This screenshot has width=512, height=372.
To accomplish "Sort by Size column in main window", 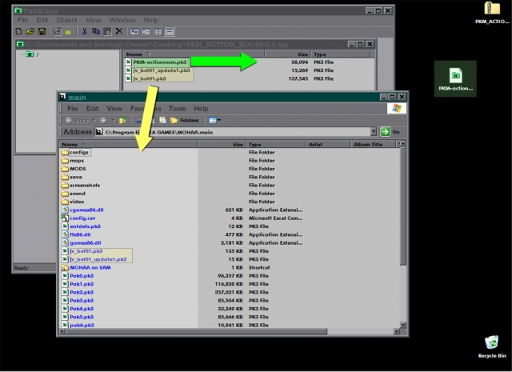I will 222,144.
